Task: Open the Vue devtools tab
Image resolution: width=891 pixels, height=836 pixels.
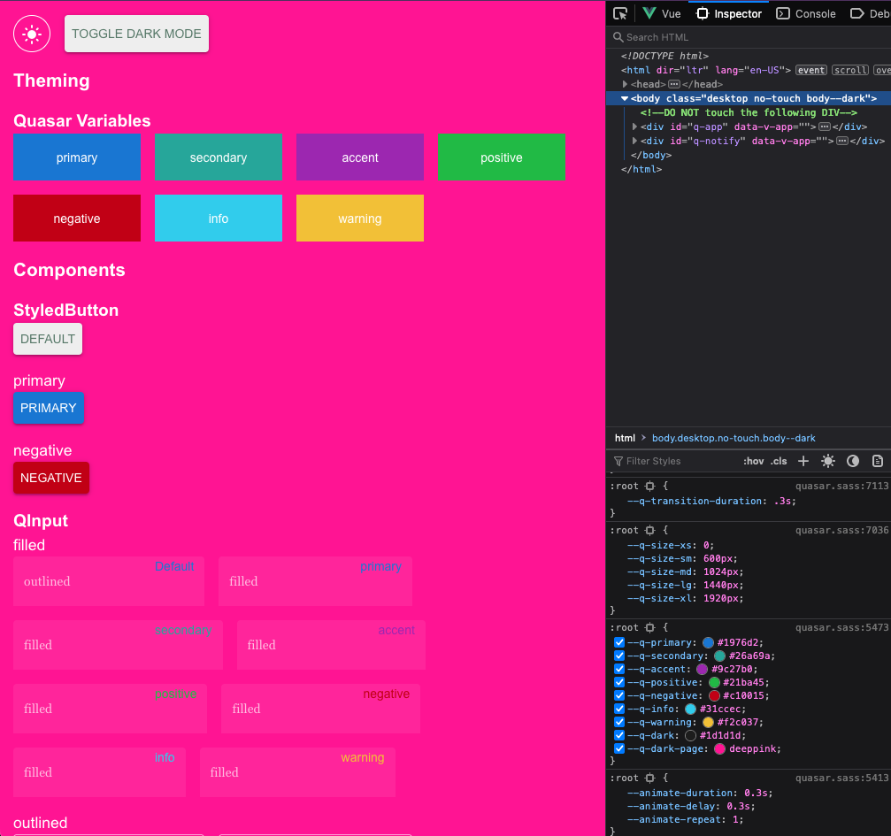Action: coord(661,13)
